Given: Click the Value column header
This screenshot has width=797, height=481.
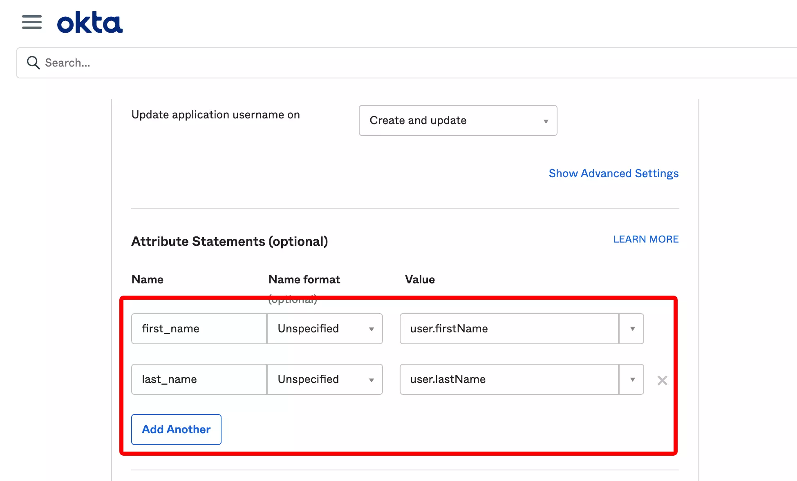Looking at the screenshot, I should pyautogui.click(x=420, y=280).
